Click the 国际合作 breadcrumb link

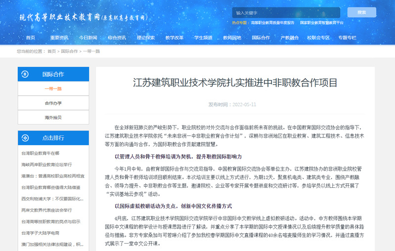tap(69, 51)
